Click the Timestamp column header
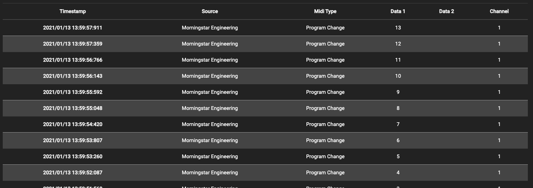Image resolution: width=533 pixels, height=188 pixels. [x=73, y=11]
